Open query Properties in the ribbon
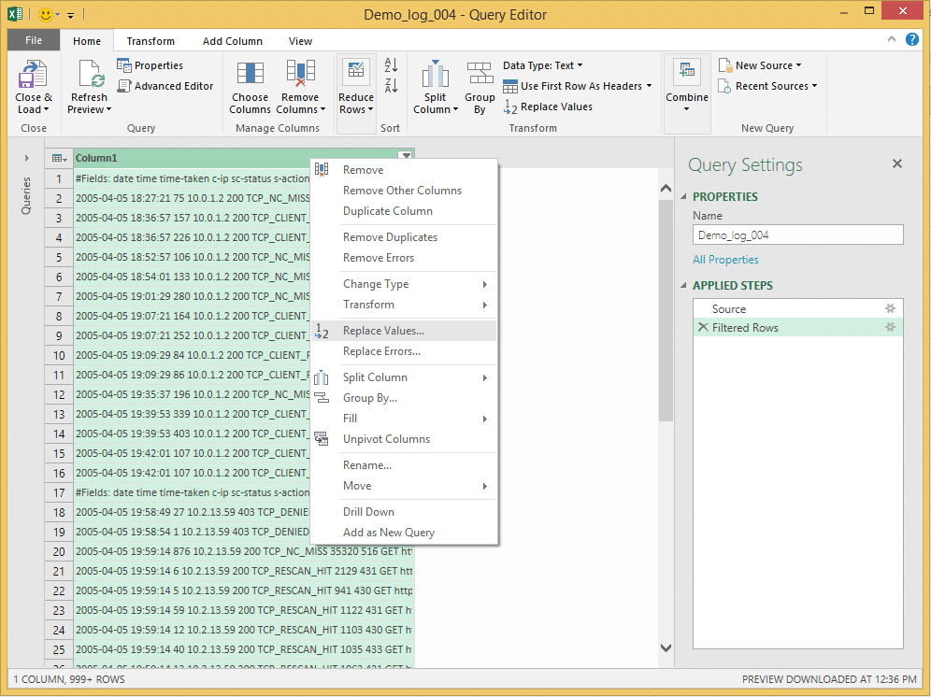The width and height of the screenshot is (931, 697). pos(150,65)
